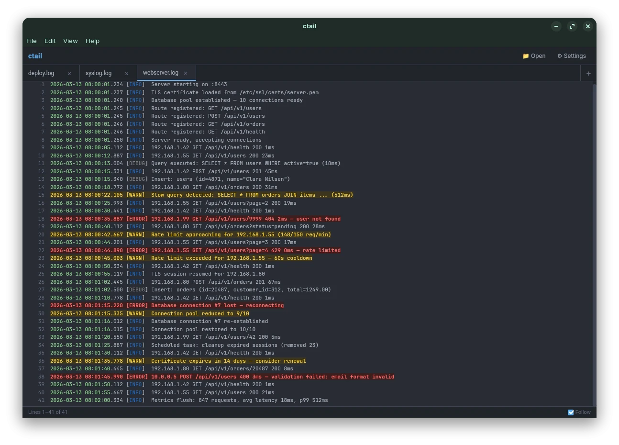Viewport: 619px width, 445px height.
Task: Select line 'GET /api/v1/users?page=2 200 19ms'
Action: [x=307, y=203]
